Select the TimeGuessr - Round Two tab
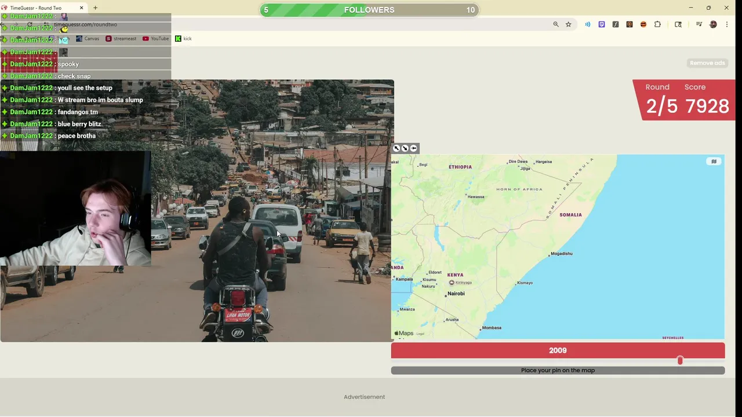 [43, 8]
